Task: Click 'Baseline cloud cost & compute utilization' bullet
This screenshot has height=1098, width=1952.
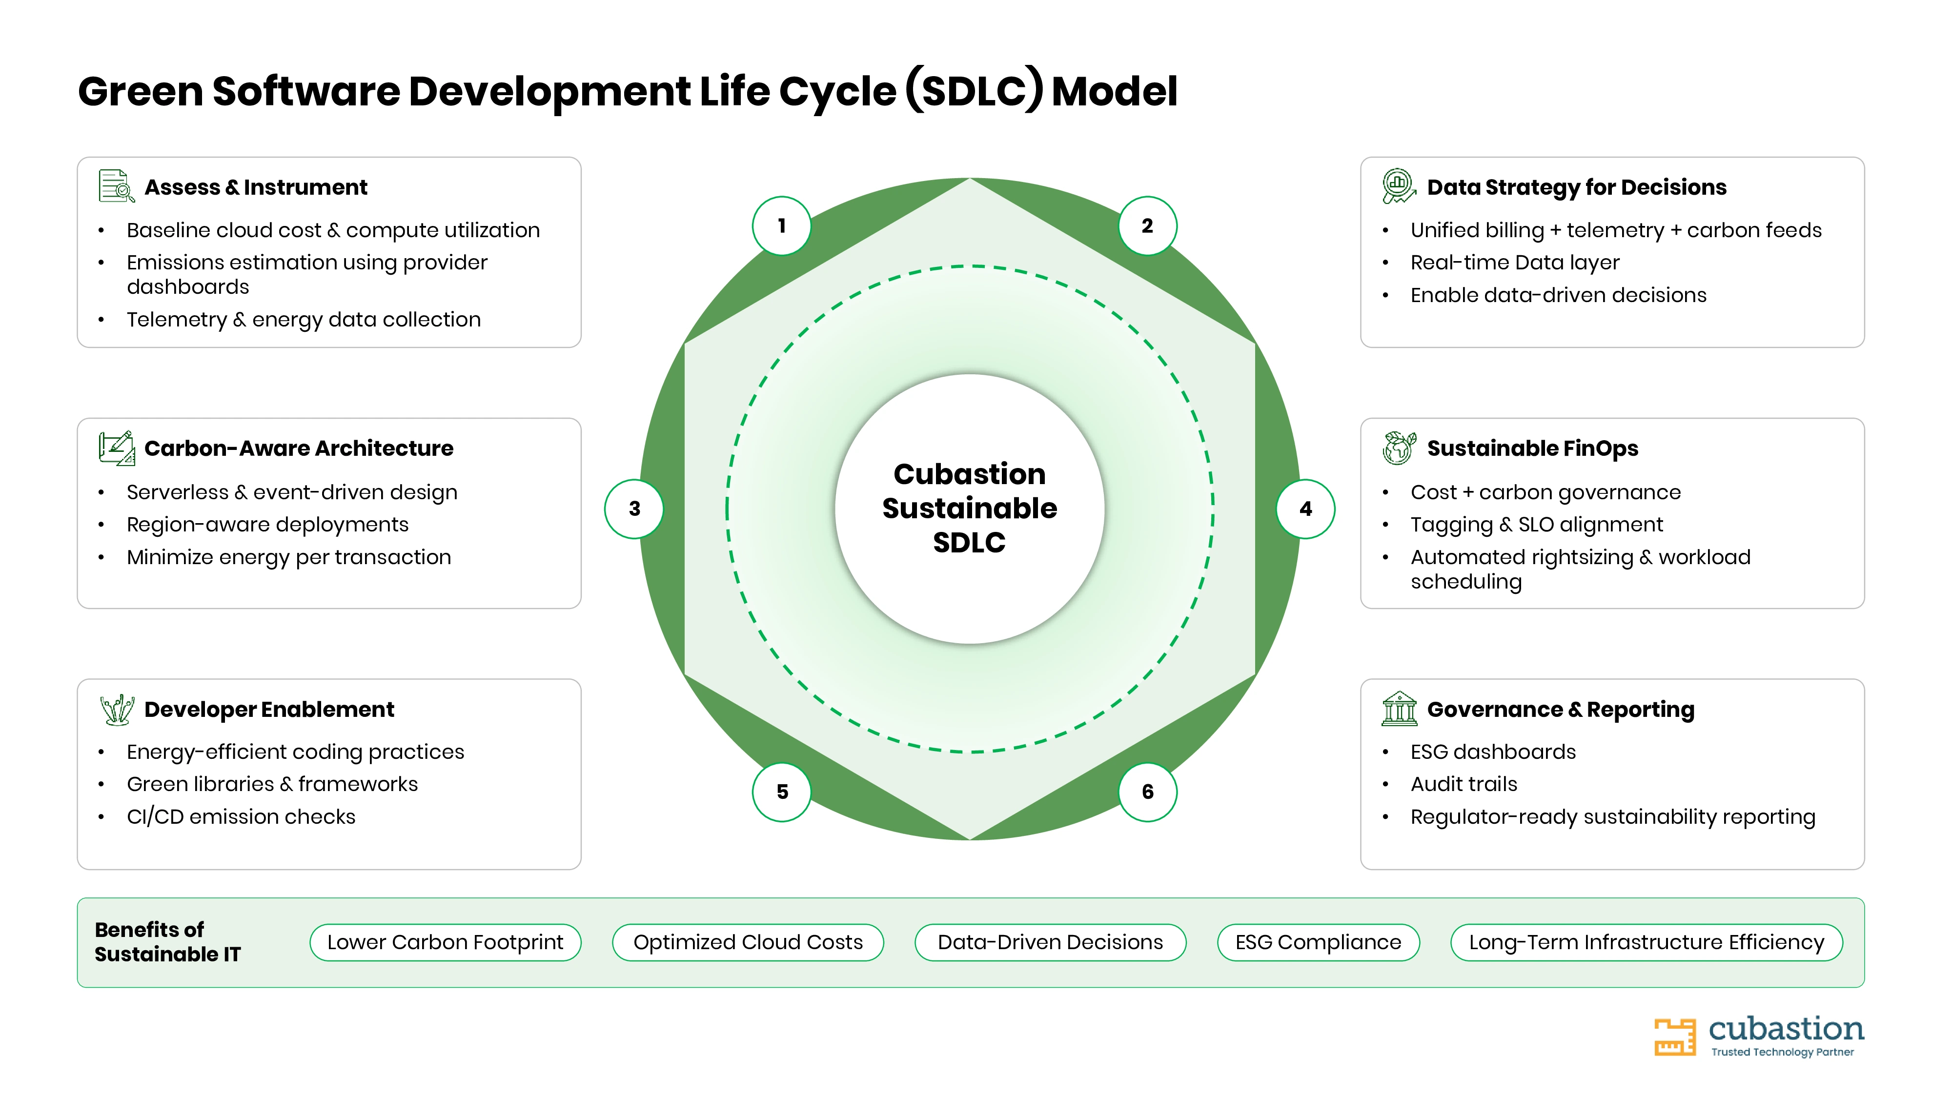Action: point(333,230)
